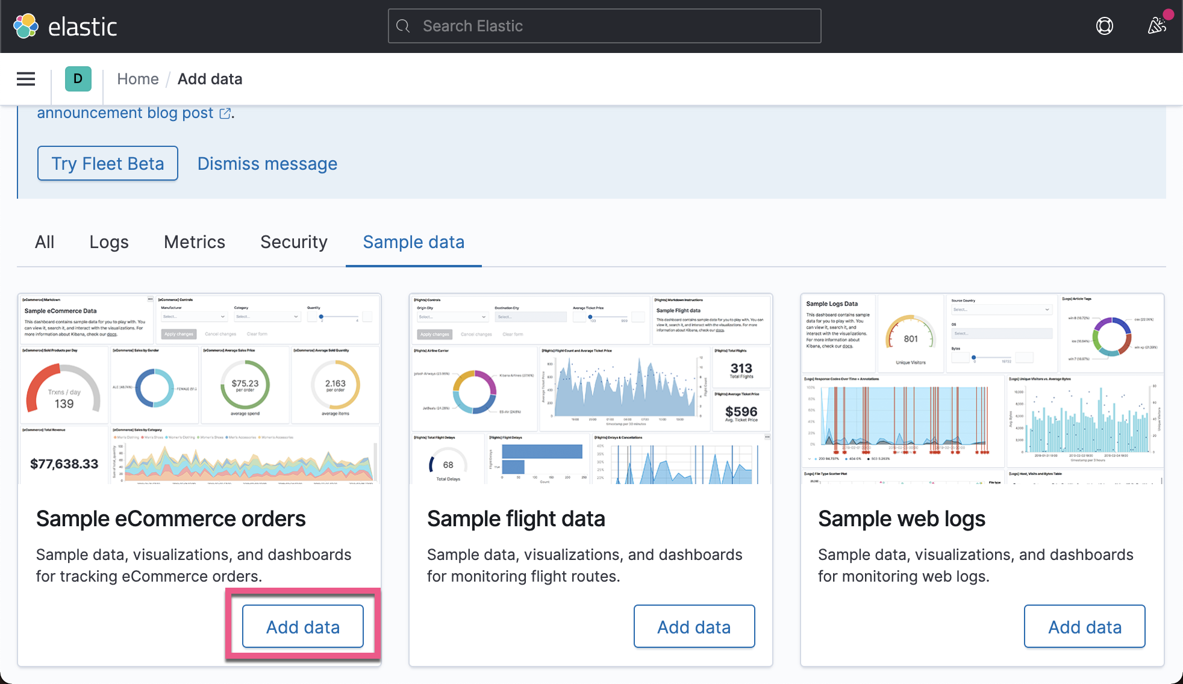This screenshot has width=1183, height=684.
Task: Open the Sample eCommerce dashboard preview thumbnail
Action: [199, 388]
